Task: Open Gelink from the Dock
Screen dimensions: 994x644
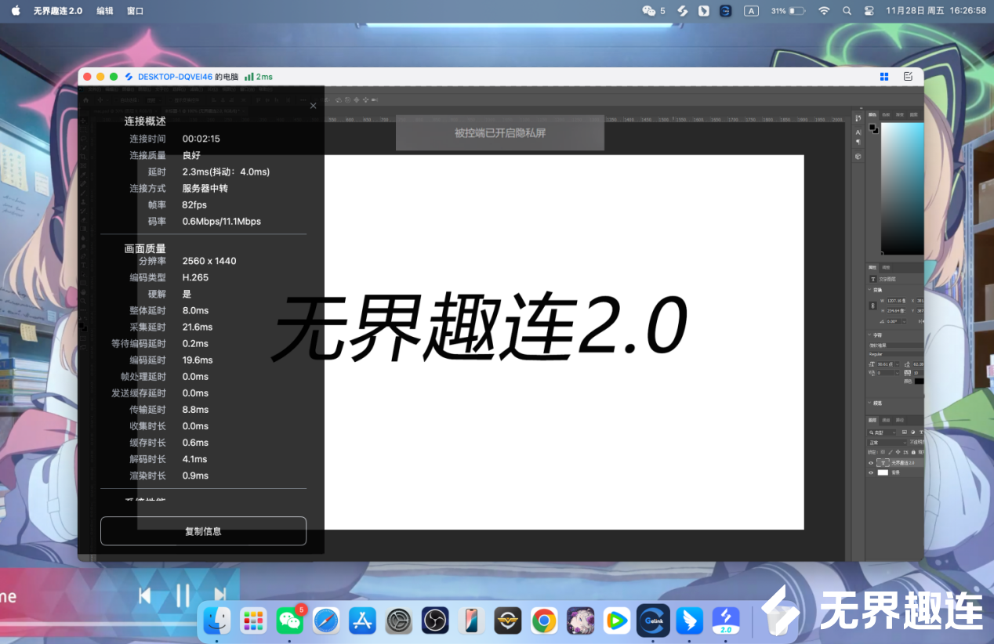Action: tap(653, 620)
